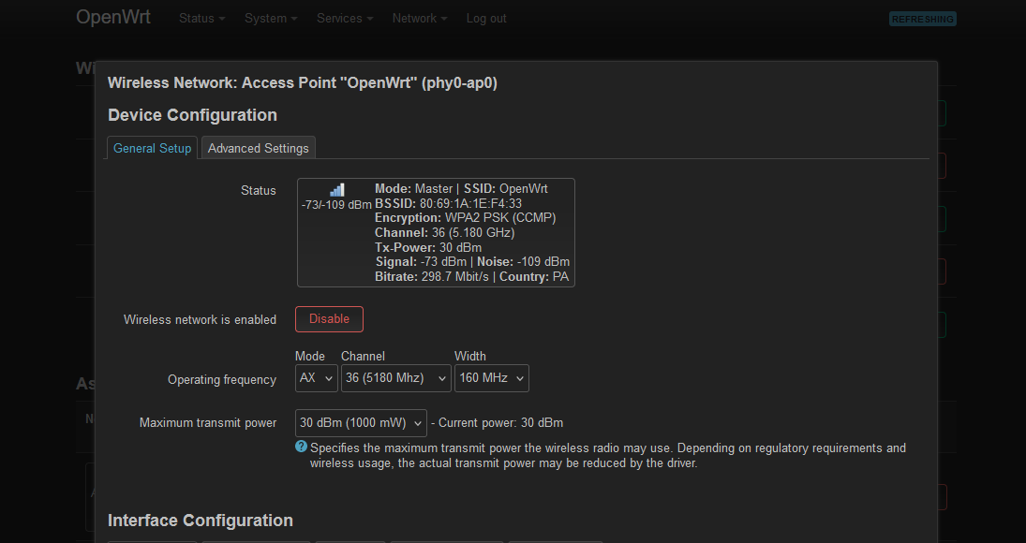1026x543 pixels.
Task: Click the Channel 36 (5.180 GHz) status text
Action: (445, 232)
